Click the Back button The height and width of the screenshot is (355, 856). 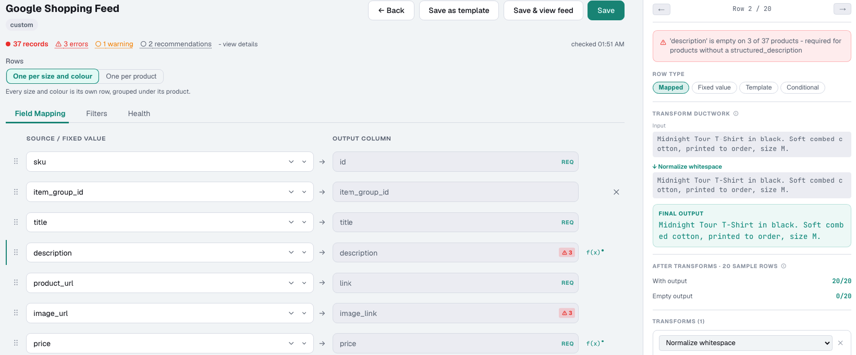coord(391,10)
